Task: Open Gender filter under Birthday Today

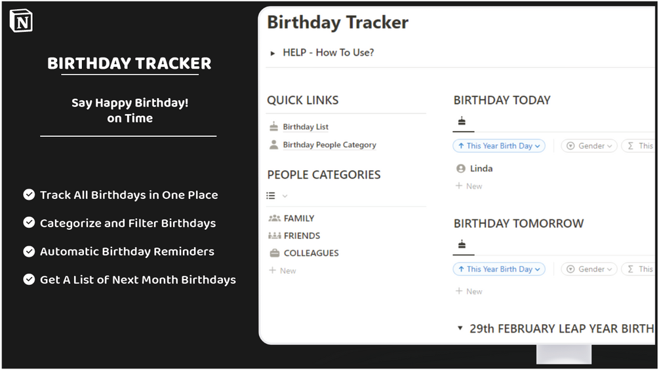Action: (589, 146)
